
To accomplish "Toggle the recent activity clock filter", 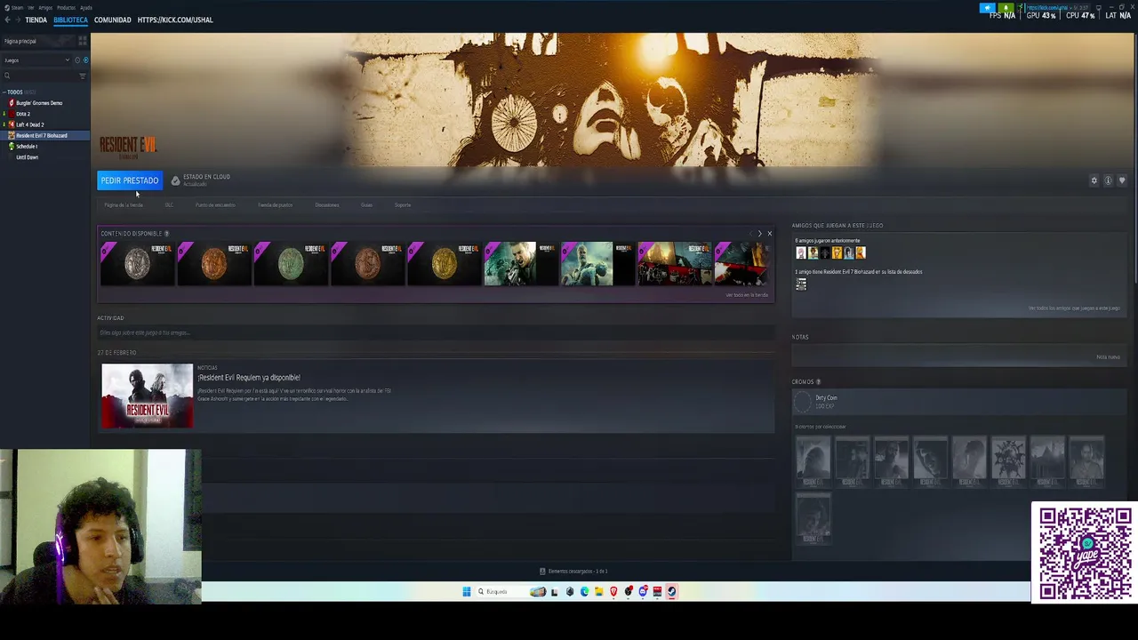I will click(x=77, y=60).
